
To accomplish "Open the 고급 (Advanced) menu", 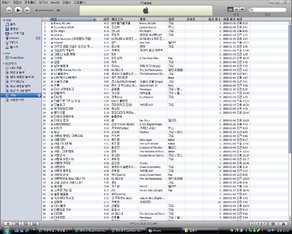I will pos(66,2).
